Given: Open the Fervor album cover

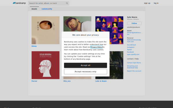Looking at the screenshot, I should (46, 65).
